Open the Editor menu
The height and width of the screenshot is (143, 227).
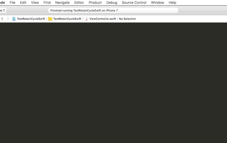(x=79, y=3)
